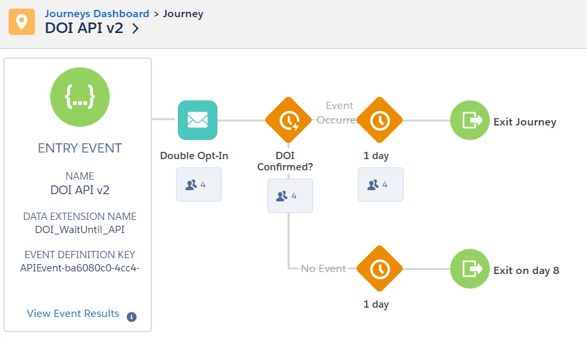Click the 1 day wait icon after Event Occurred
The image size is (587, 344).
pos(379,120)
